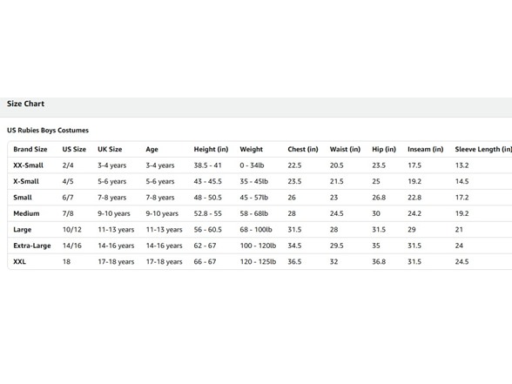Click waist value 20.5
The image size is (512, 384).
pos(336,165)
